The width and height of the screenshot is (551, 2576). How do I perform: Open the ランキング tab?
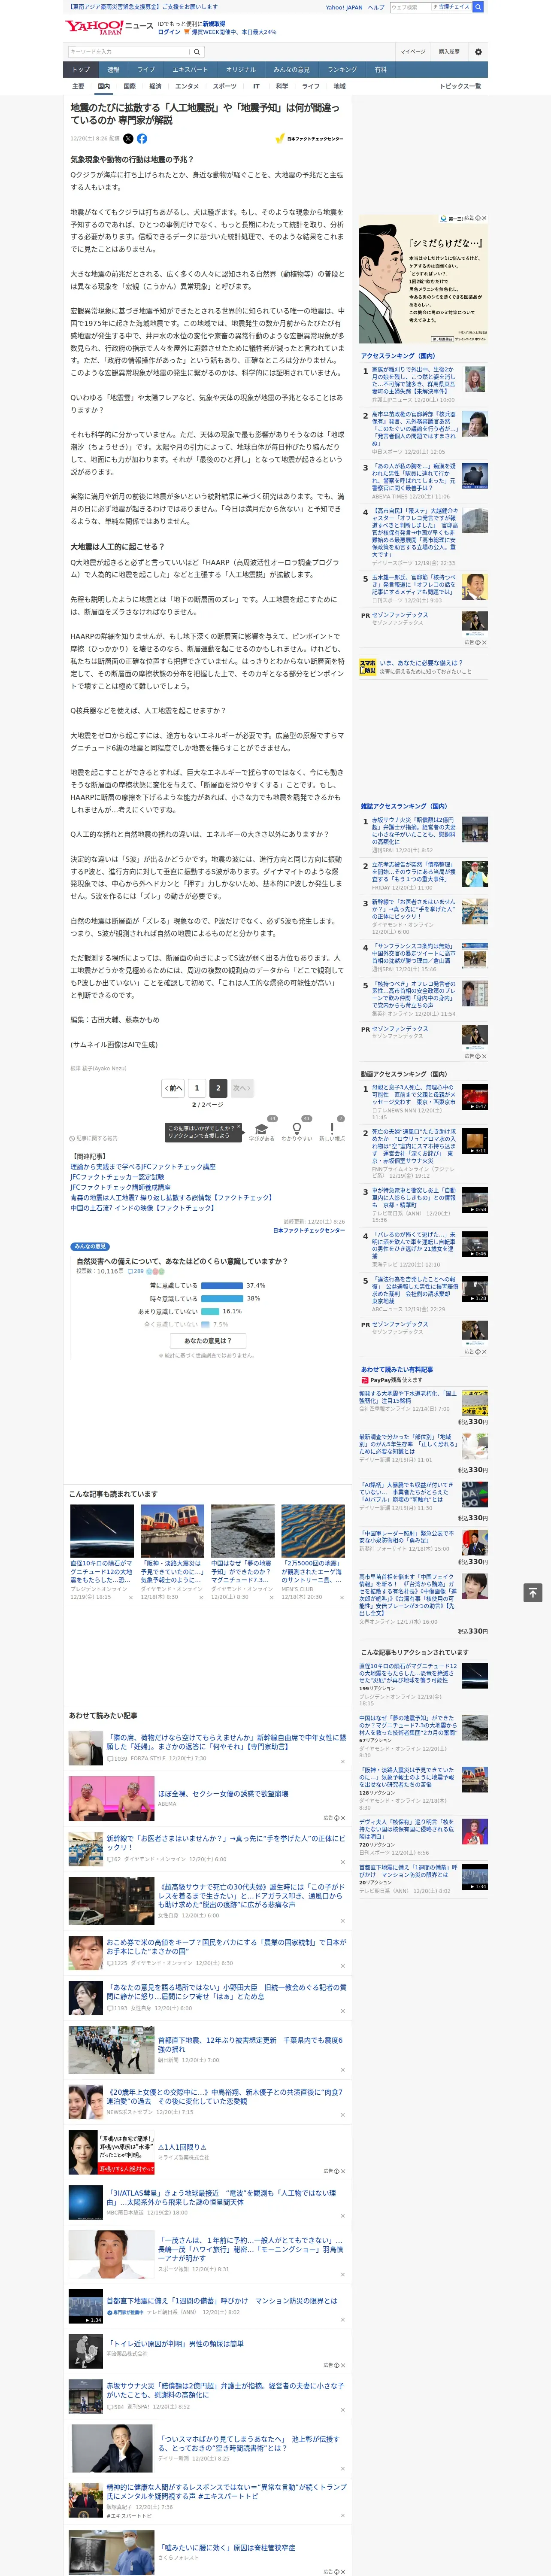point(342,70)
